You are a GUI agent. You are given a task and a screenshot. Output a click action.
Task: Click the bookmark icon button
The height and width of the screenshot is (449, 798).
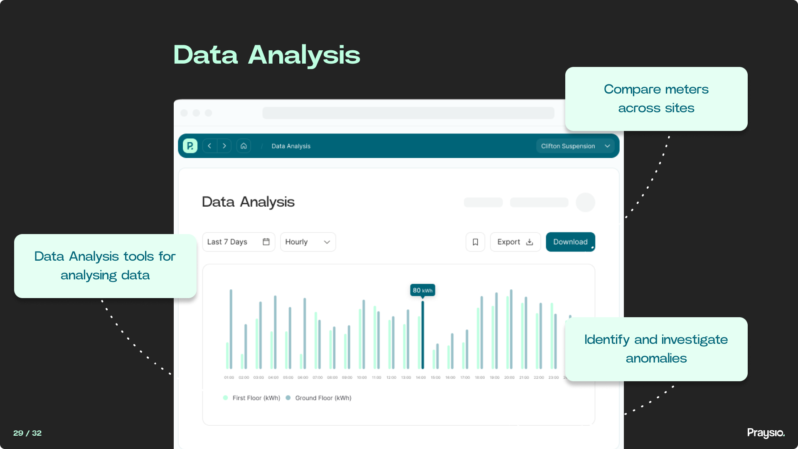(x=475, y=242)
